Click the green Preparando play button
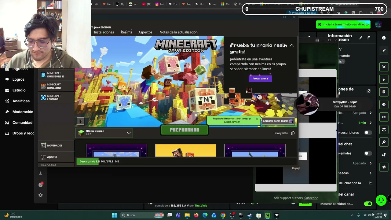 coord(185,130)
